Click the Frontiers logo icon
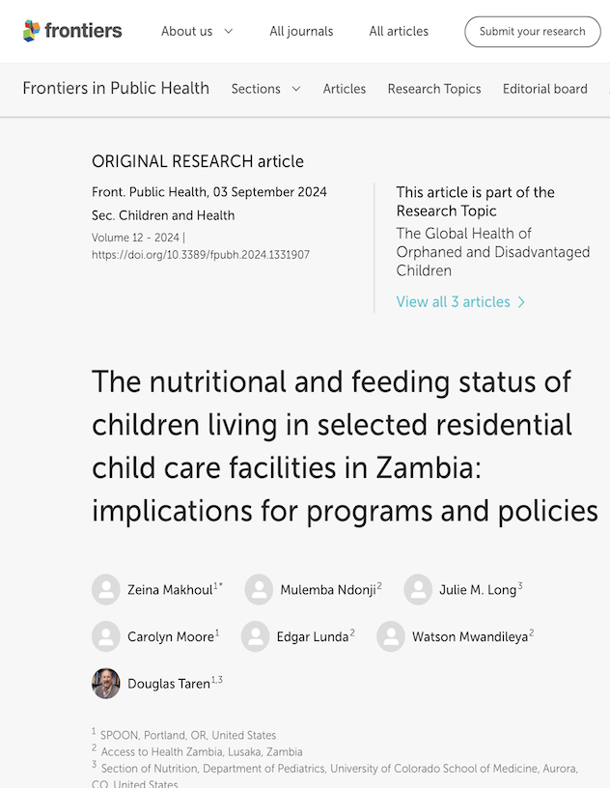610x788 pixels. tap(32, 31)
